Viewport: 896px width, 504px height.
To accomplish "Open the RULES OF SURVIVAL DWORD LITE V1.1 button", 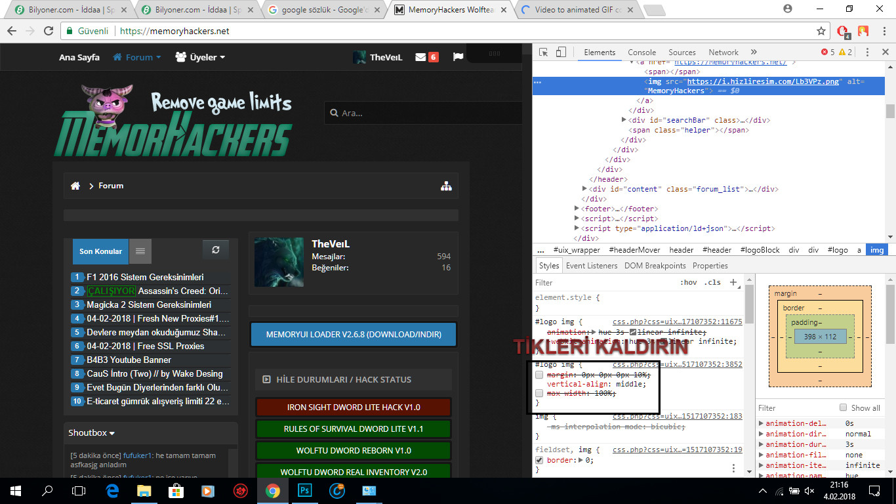I will pyautogui.click(x=354, y=429).
